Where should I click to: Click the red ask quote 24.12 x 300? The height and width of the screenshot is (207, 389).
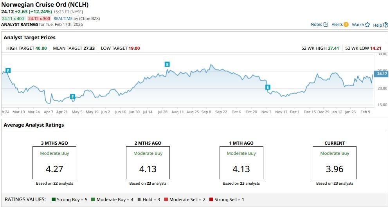(39, 18)
